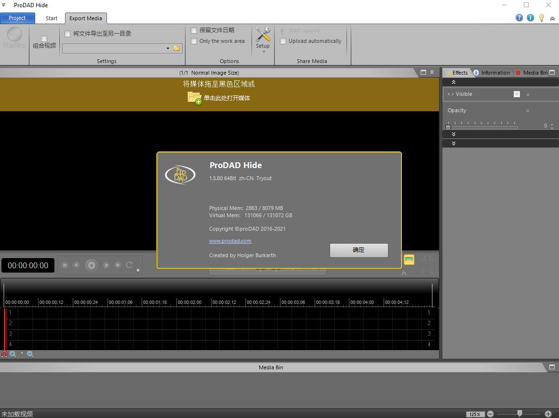Open the www.prodad.com link
559x418 pixels.
click(x=230, y=241)
